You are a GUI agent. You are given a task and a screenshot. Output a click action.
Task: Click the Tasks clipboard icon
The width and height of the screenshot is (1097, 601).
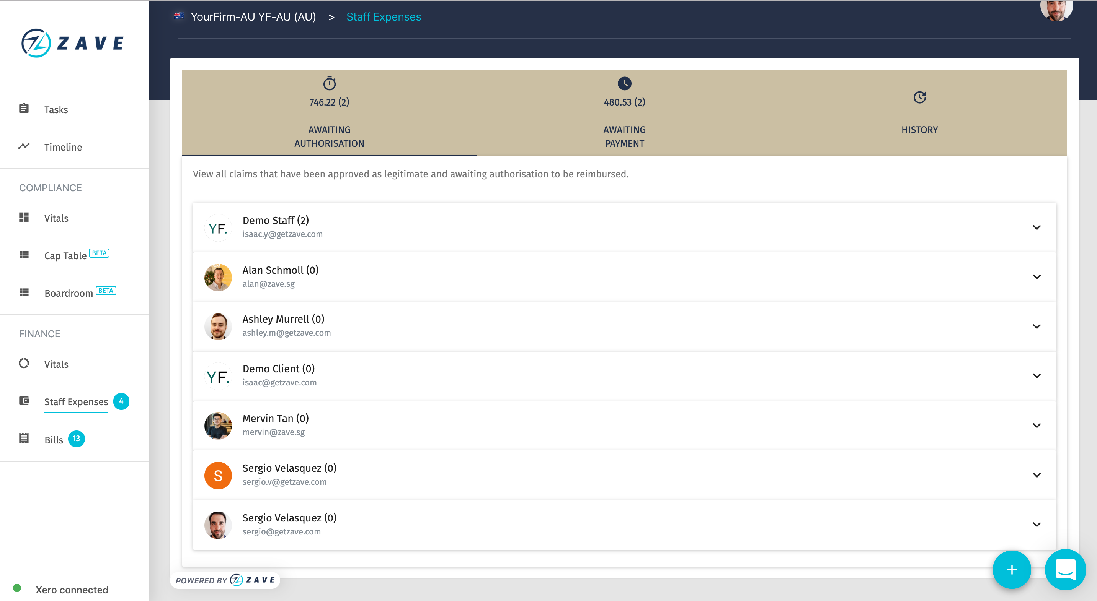click(24, 109)
